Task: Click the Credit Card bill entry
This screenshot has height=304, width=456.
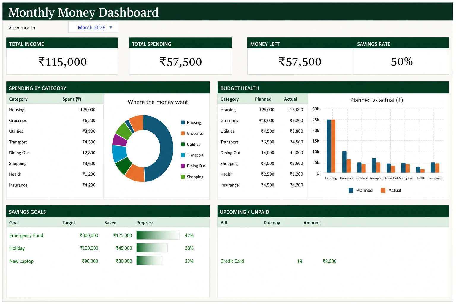Action: [232, 261]
